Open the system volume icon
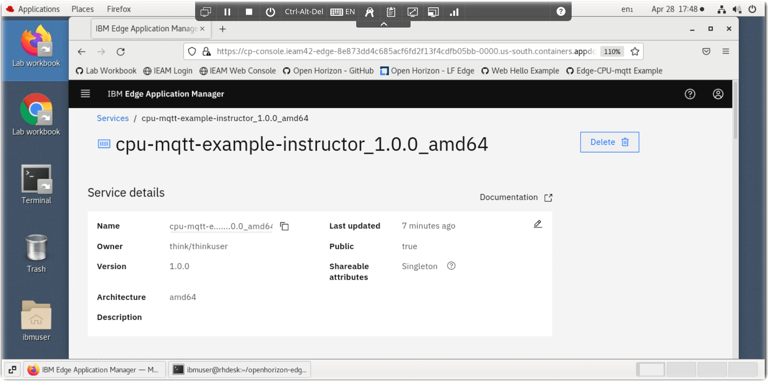This screenshot has height=381, width=768. (737, 9)
